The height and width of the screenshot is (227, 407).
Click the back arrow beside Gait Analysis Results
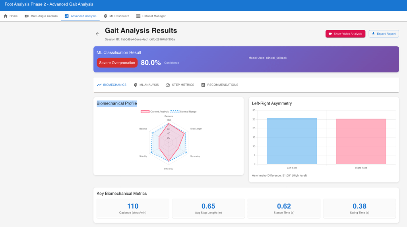[97, 34]
